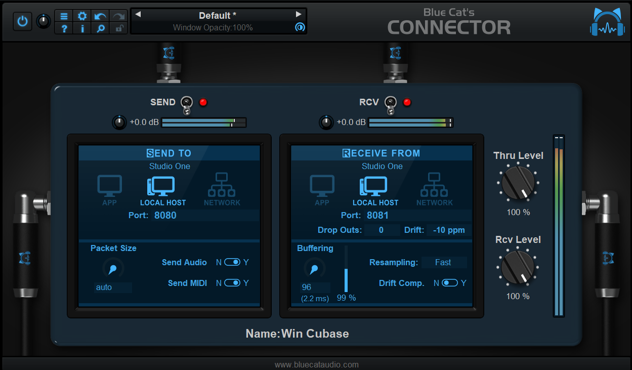Click the Drop Outs 0 value
Image resolution: width=632 pixels, height=370 pixels.
click(x=382, y=230)
